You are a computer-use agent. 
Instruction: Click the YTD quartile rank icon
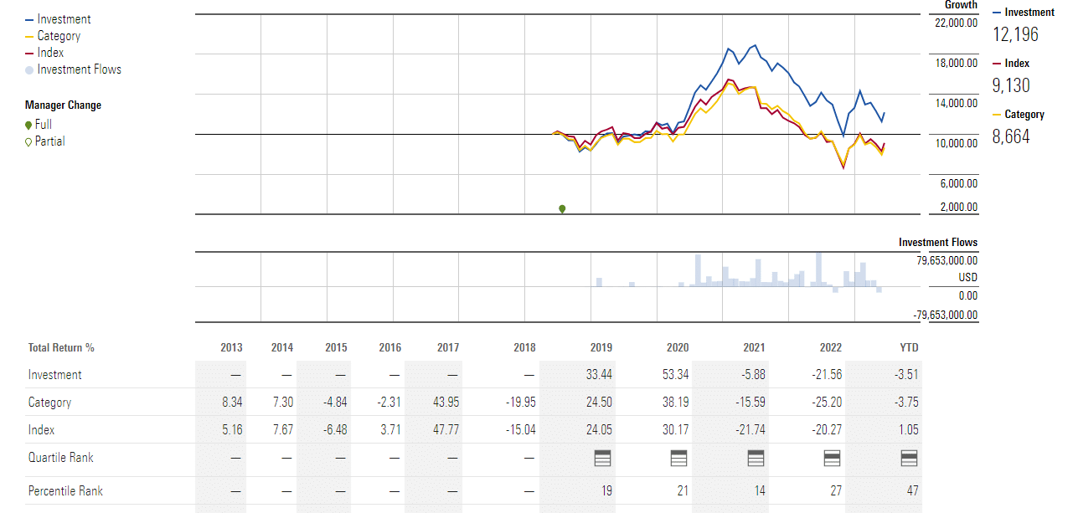[x=909, y=458]
